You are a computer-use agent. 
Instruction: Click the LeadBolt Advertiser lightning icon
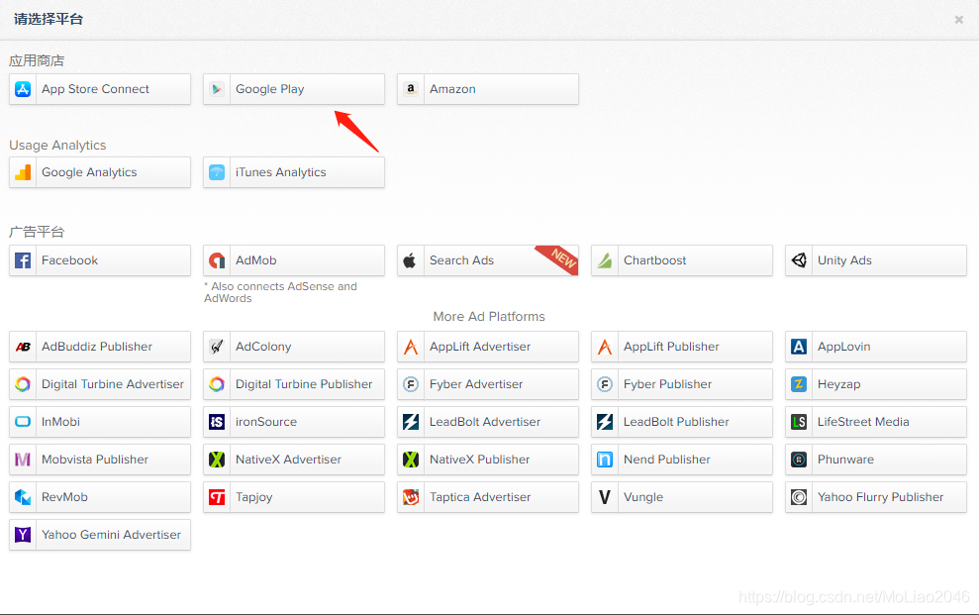[410, 422]
